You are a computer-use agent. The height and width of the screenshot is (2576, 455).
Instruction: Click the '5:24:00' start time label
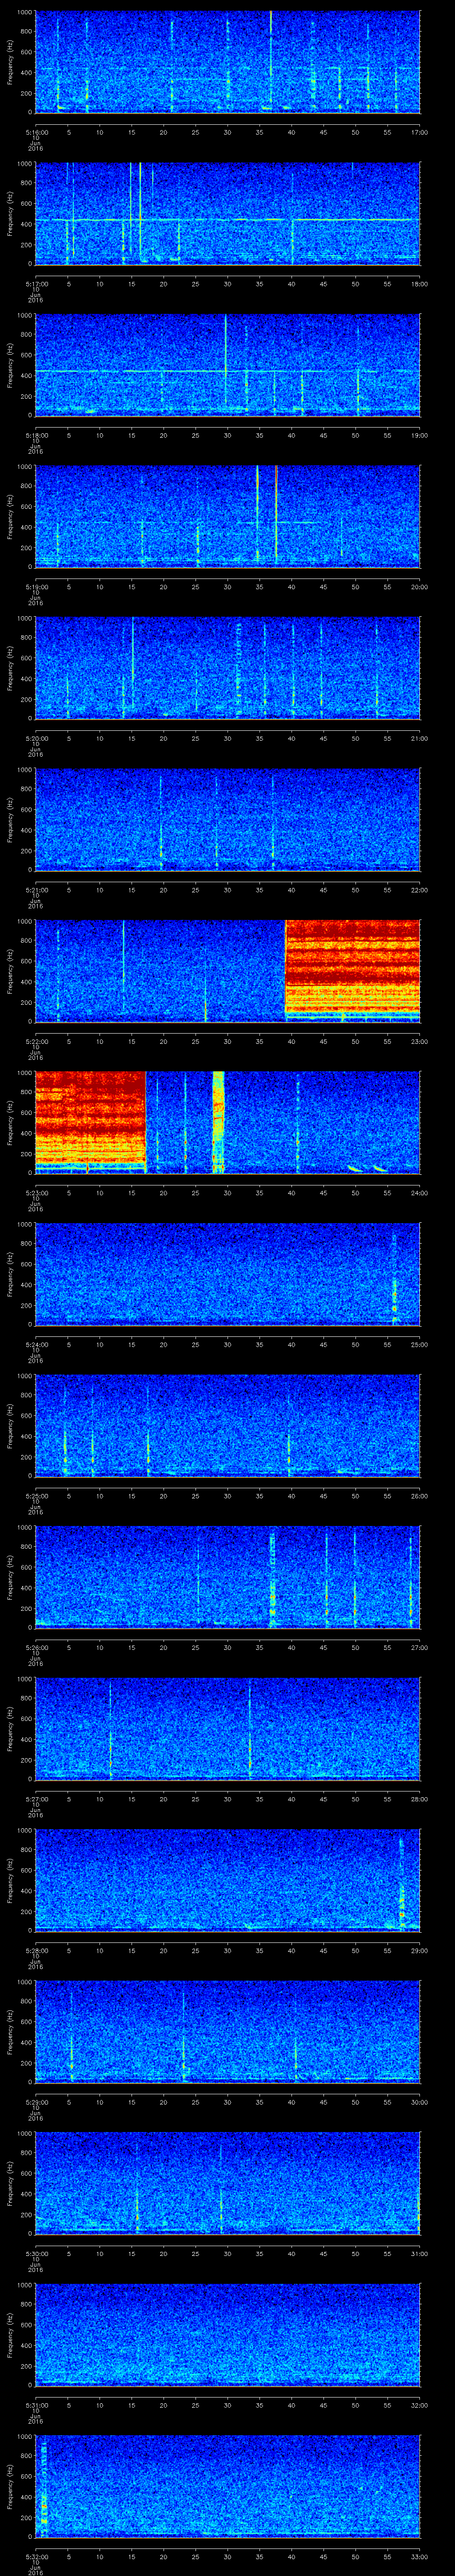[36, 1344]
